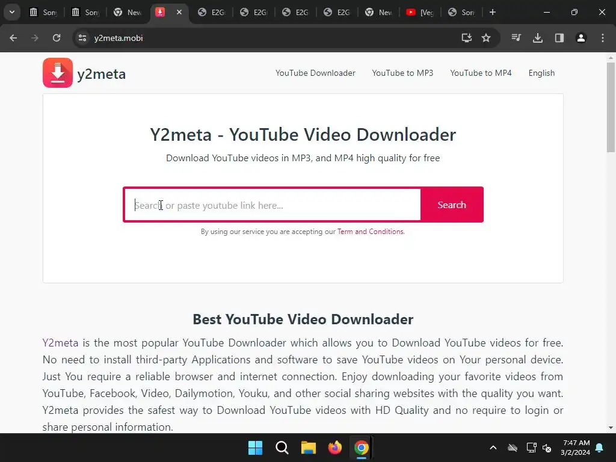616x462 pixels.
Task: Click the red Search button
Action: click(452, 205)
